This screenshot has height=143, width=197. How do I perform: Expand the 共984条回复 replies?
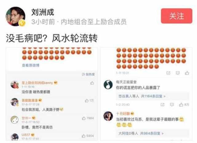(x=141, y=133)
